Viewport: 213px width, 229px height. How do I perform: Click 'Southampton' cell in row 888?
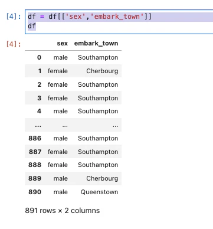pos(98,165)
